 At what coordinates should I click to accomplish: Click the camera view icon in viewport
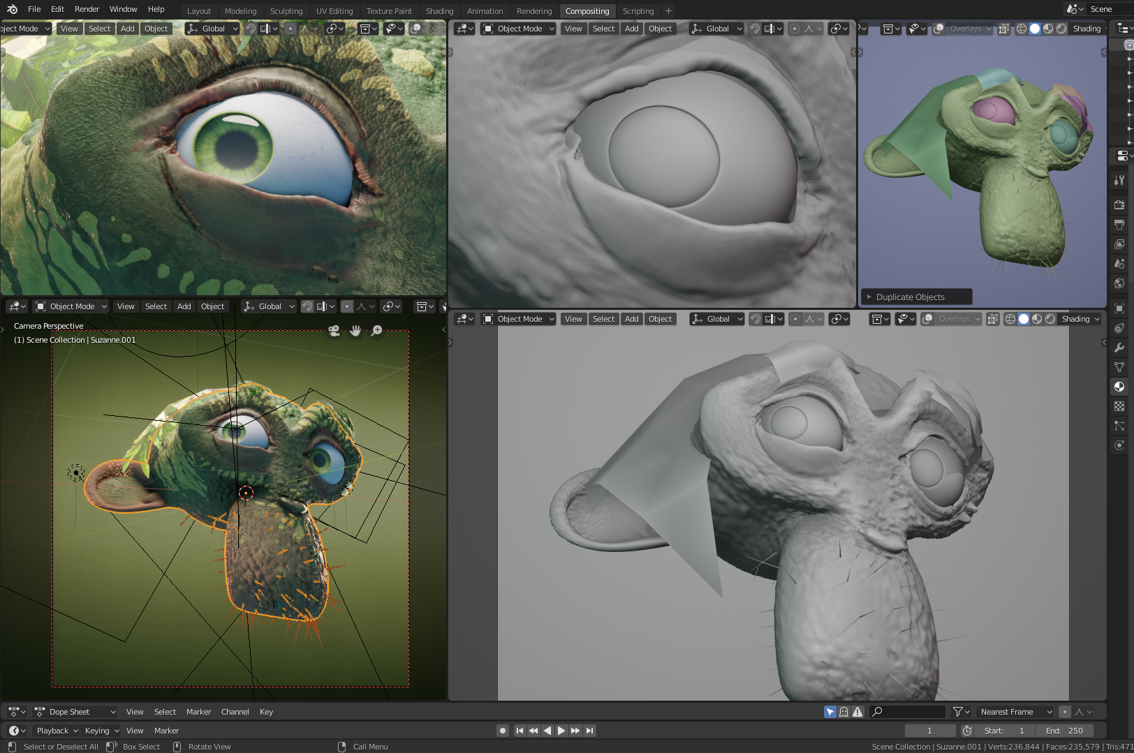334,331
